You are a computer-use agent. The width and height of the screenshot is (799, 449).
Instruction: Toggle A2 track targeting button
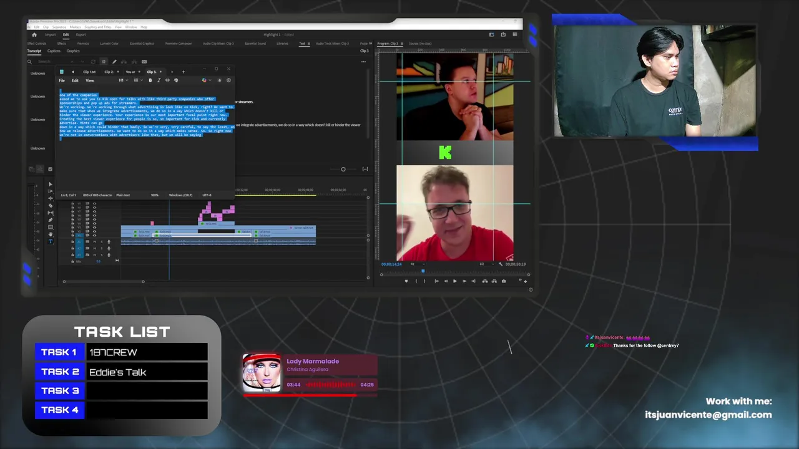[x=79, y=248]
